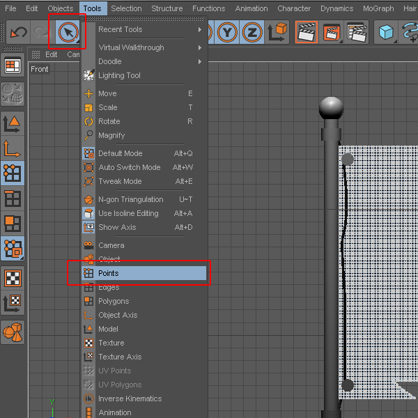The height and width of the screenshot is (418, 418).
Task: Click Render to Picture Viewer icon
Action: [332, 32]
